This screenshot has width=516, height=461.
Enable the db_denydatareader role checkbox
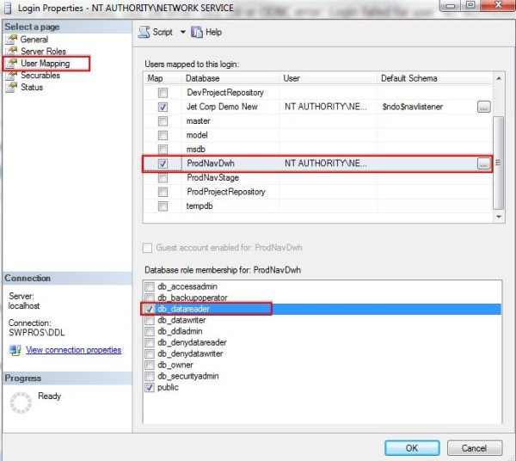(150, 342)
